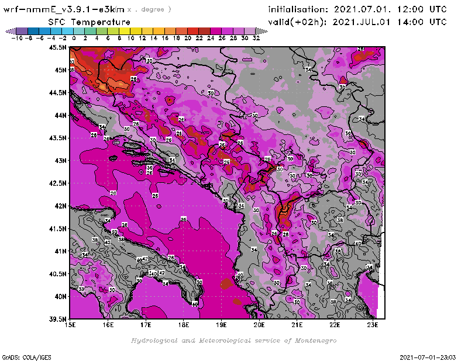The image size is (468, 361).
Task: Click the '18E' longitude label
Action: pyautogui.click(x=184, y=325)
